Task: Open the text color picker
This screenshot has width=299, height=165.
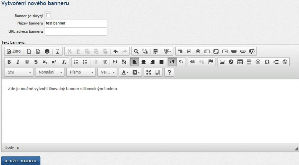Action: [125, 72]
